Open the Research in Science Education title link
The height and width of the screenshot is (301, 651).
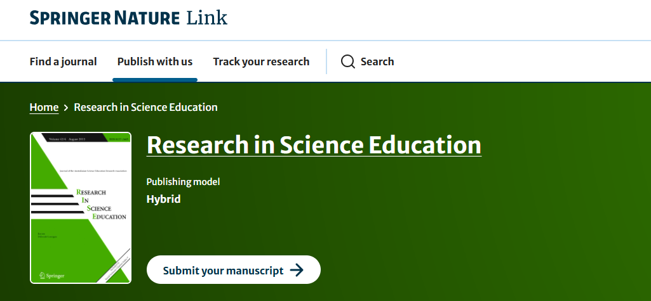(x=314, y=145)
